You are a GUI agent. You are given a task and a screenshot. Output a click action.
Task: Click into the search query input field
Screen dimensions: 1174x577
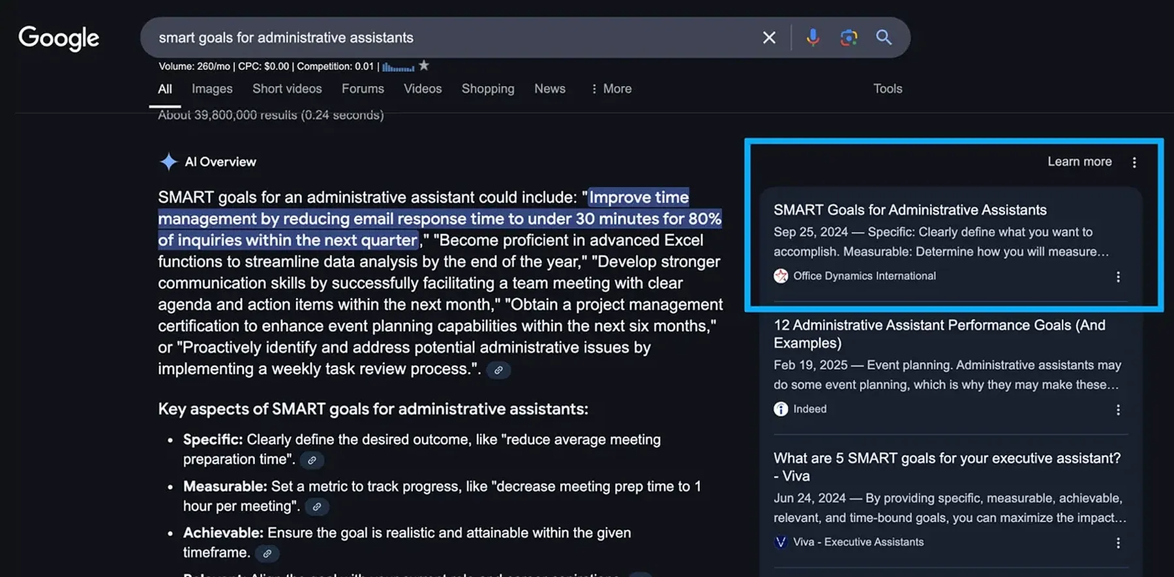point(450,38)
